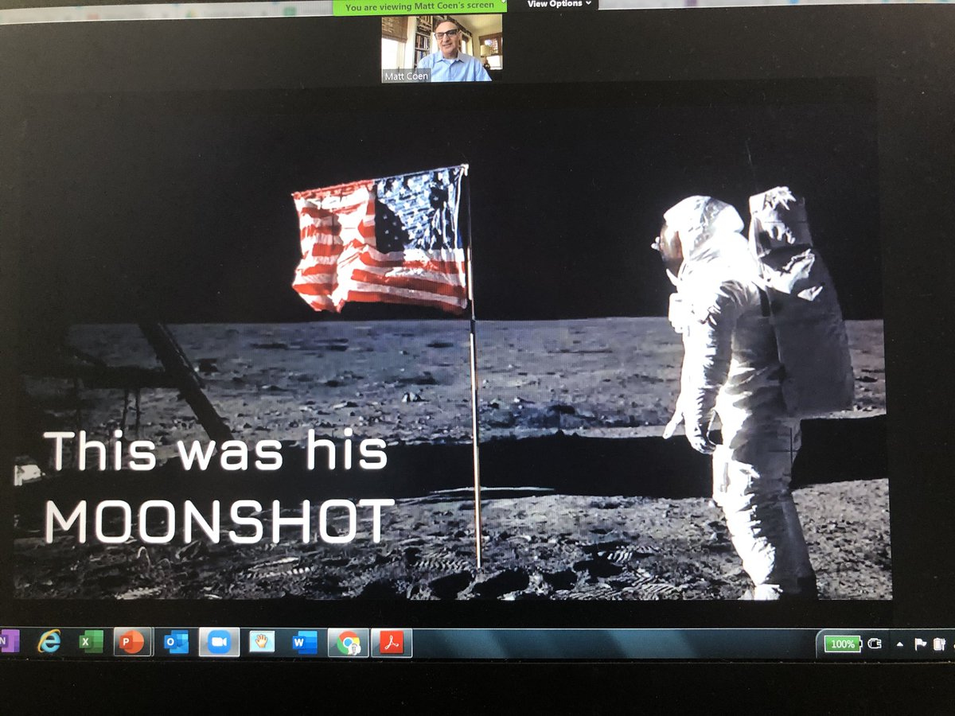This screenshot has height=716, width=955.
Task: Click the 'MOONSHOT' slide text
Action: [220, 521]
